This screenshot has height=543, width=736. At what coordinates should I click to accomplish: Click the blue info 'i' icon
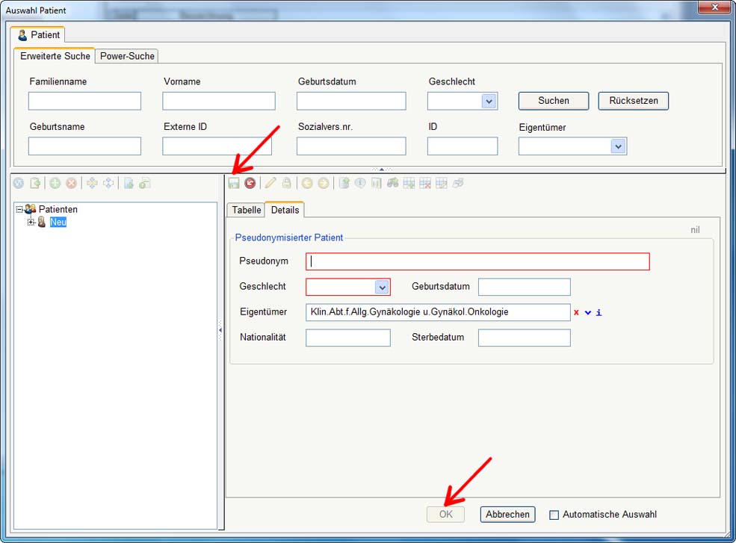tap(599, 312)
